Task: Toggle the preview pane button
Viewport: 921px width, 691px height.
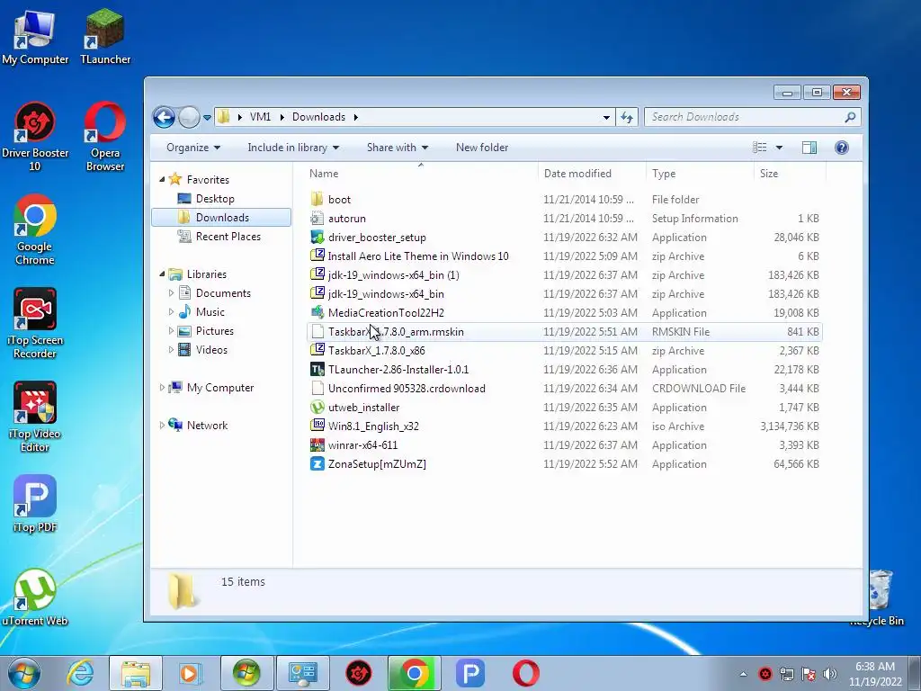Action: point(809,148)
